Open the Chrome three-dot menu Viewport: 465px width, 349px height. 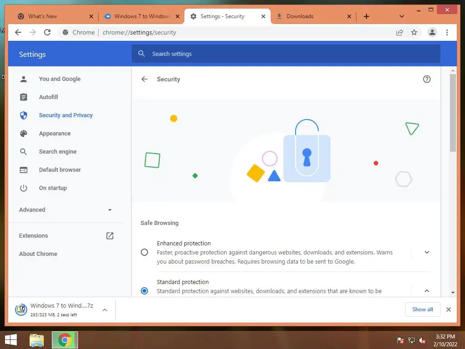pyautogui.click(x=447, y=32)
